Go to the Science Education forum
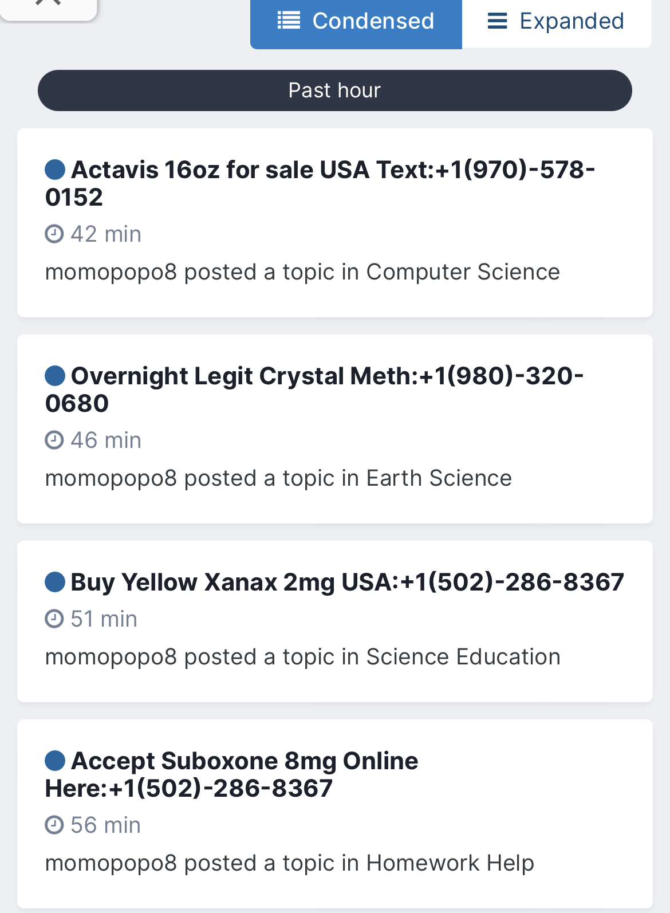670x913 pixels. [x=463, y=657]
